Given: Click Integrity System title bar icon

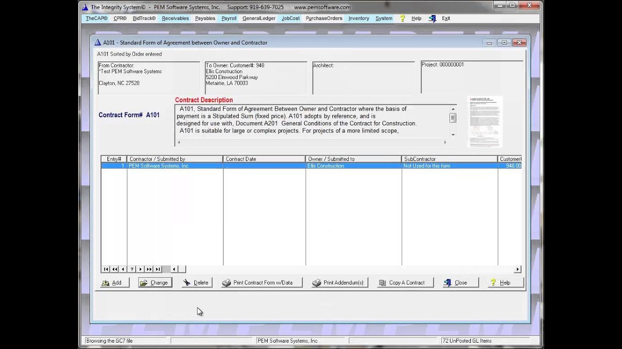Looking at the screenshot, I should (x=85, y=7).
